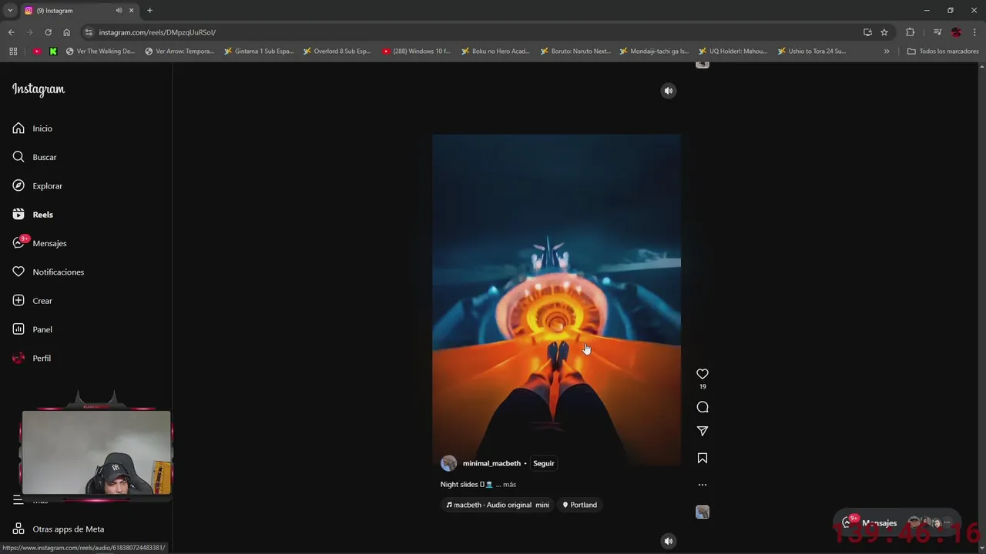Open Ver The Walking De... bookmark
The image size is (986, 554).
tap(100, 52)
